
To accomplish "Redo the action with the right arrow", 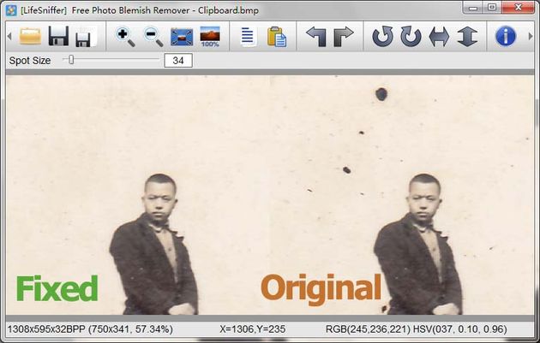I will tap(344, 37).
